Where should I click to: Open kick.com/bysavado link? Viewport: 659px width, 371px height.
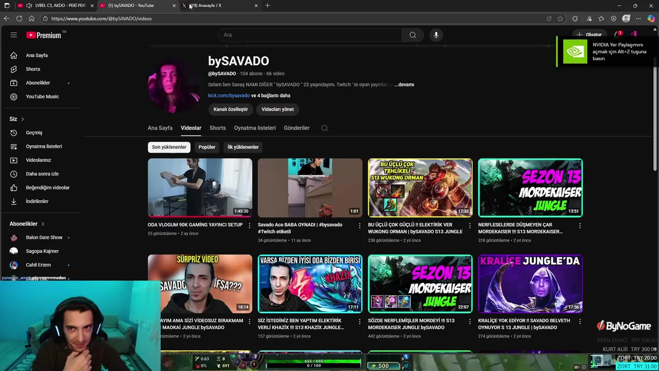(229, 95)
